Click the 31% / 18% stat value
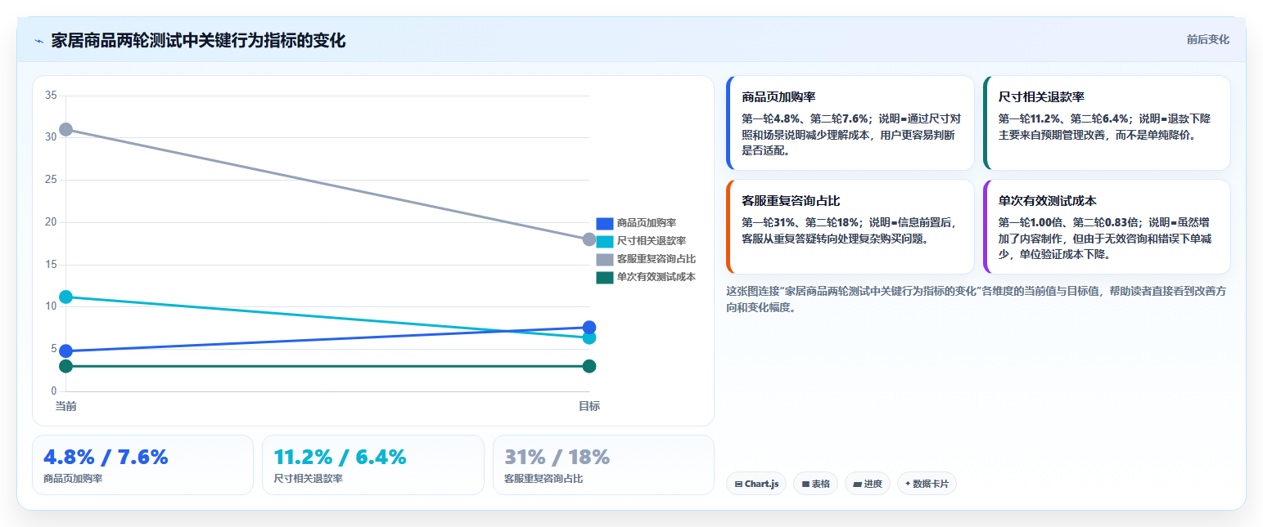This screenshot has width=1263, height=527. tap(557, 457)
